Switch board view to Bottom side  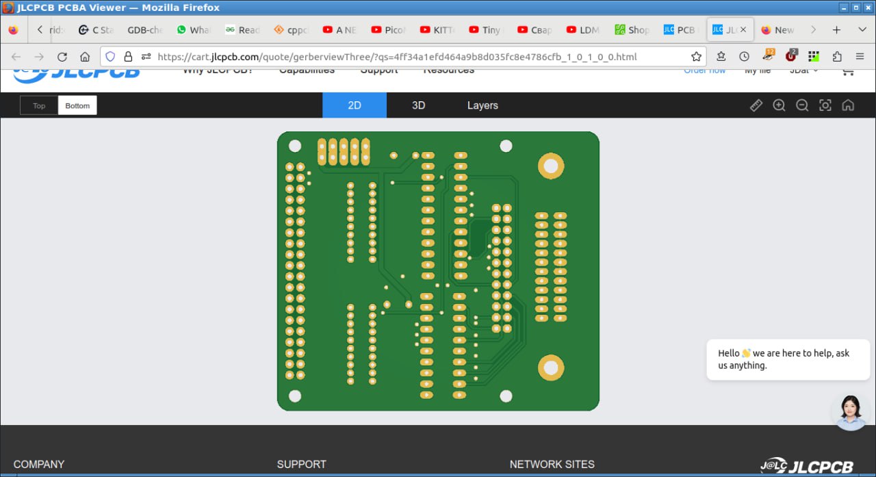tap(77, 105)
